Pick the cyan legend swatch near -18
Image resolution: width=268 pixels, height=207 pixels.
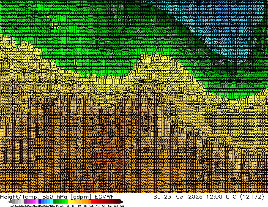point(51,201)
